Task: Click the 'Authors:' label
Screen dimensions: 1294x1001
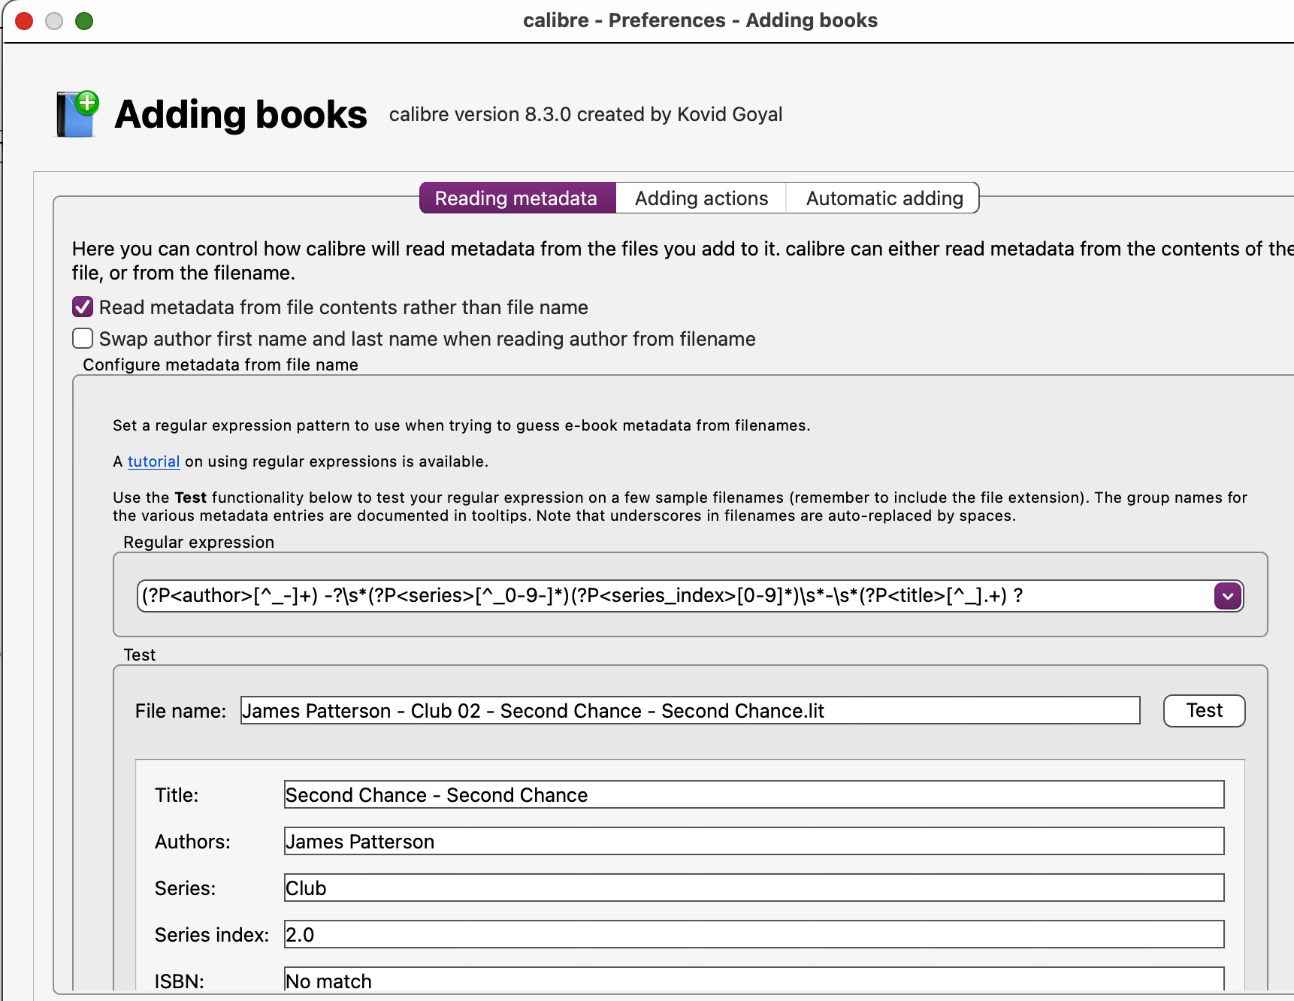Action: [192, 842]
